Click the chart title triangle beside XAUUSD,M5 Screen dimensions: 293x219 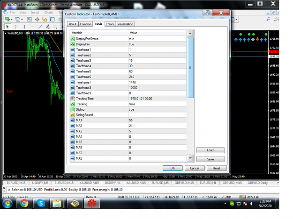tap(6, 33)
